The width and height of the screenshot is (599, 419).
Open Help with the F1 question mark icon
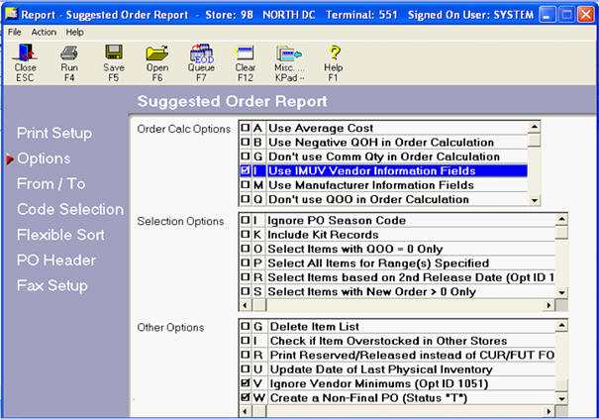click(335, 59)
